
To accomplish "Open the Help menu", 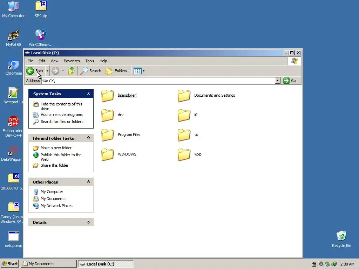I will coord(103,61).
